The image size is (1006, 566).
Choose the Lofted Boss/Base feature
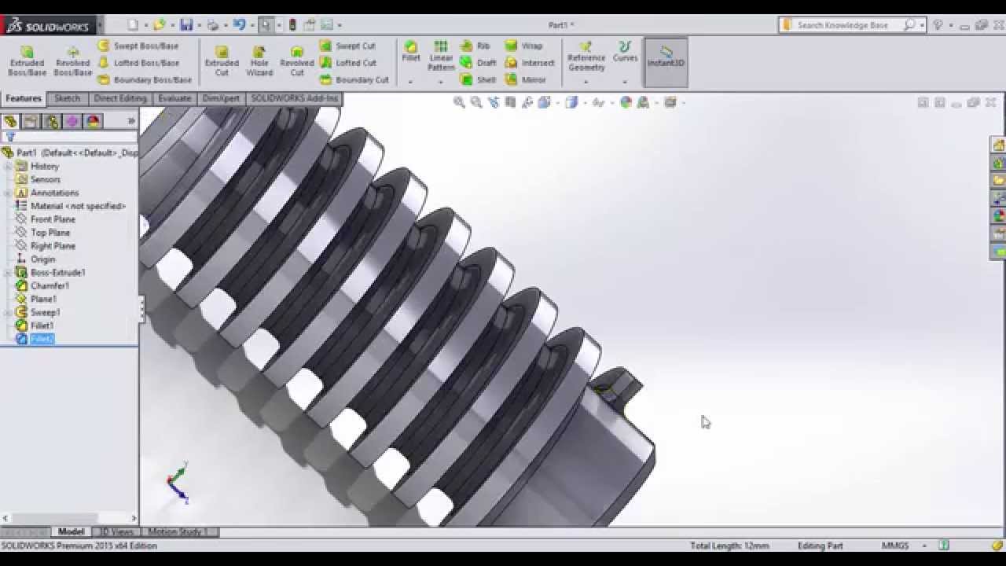(x=138, y=63)
